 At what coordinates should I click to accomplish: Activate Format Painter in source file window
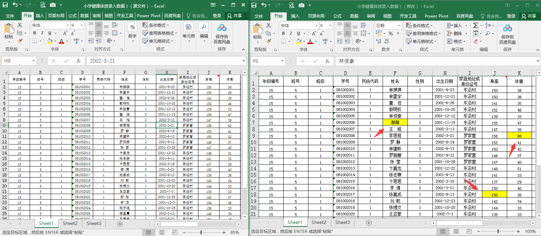click(19, 41)
